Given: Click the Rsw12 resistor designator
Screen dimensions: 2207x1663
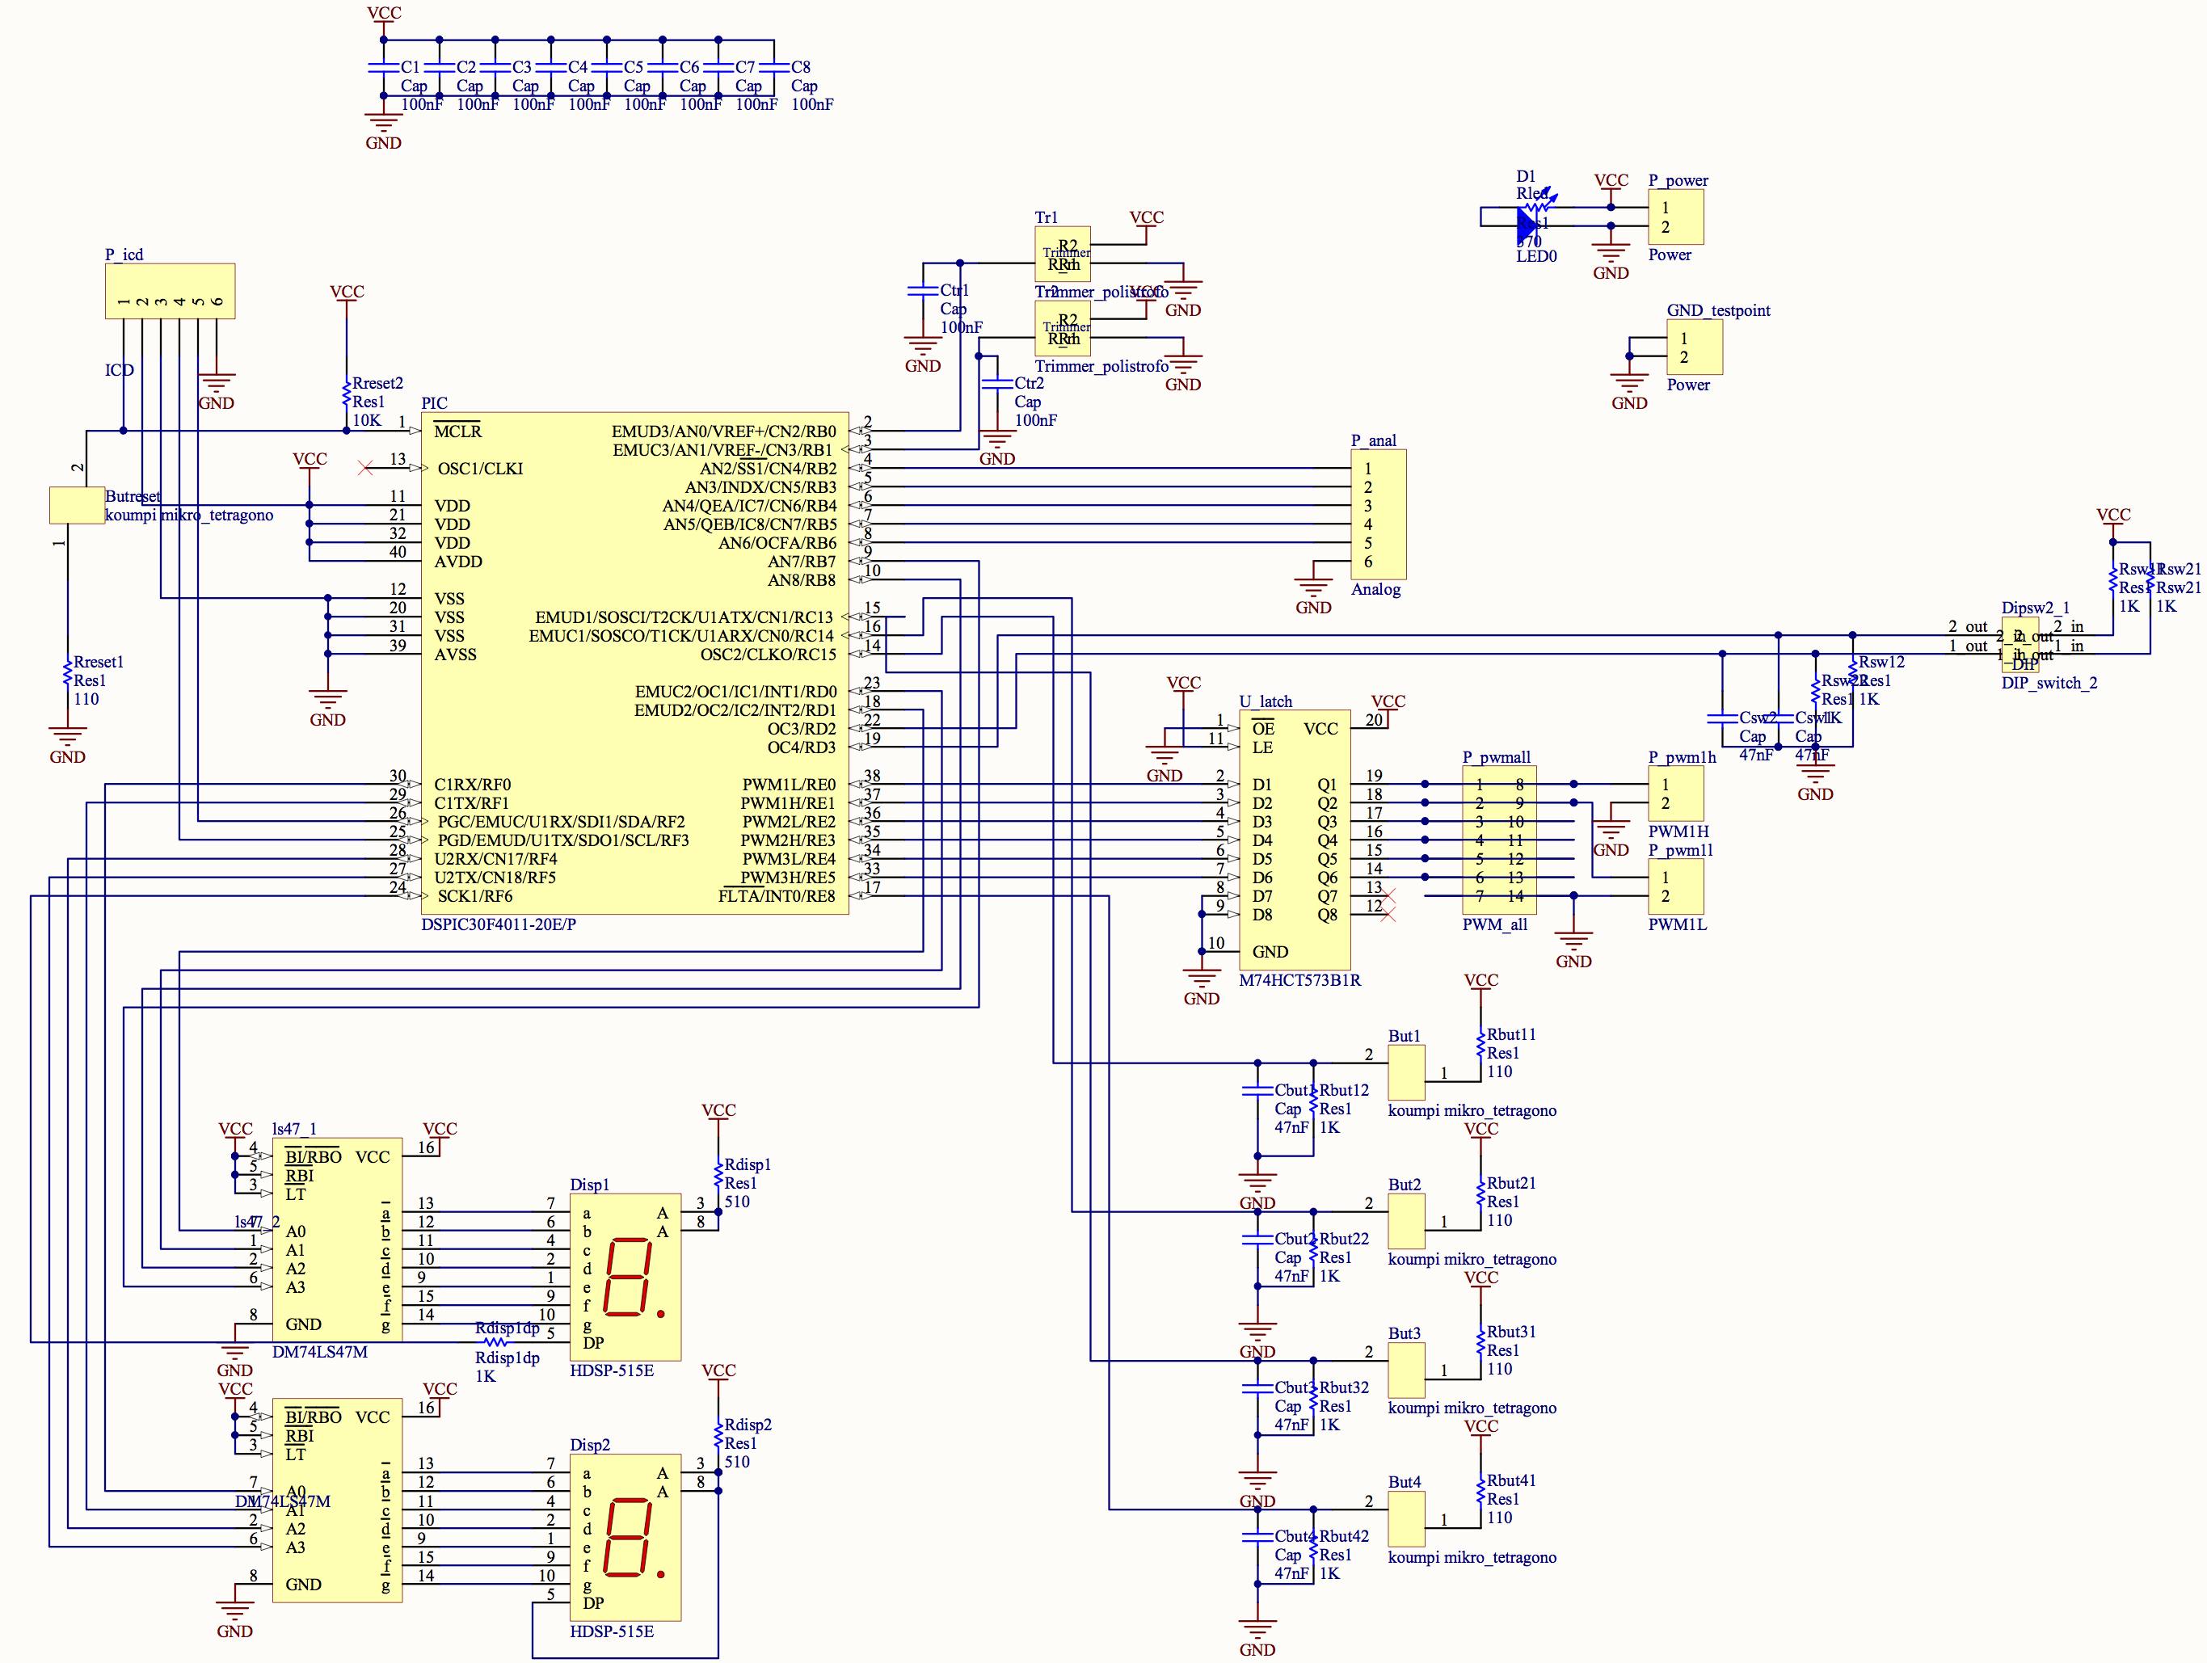Looking at the screenshot, I should click(x=1882, y=663).
